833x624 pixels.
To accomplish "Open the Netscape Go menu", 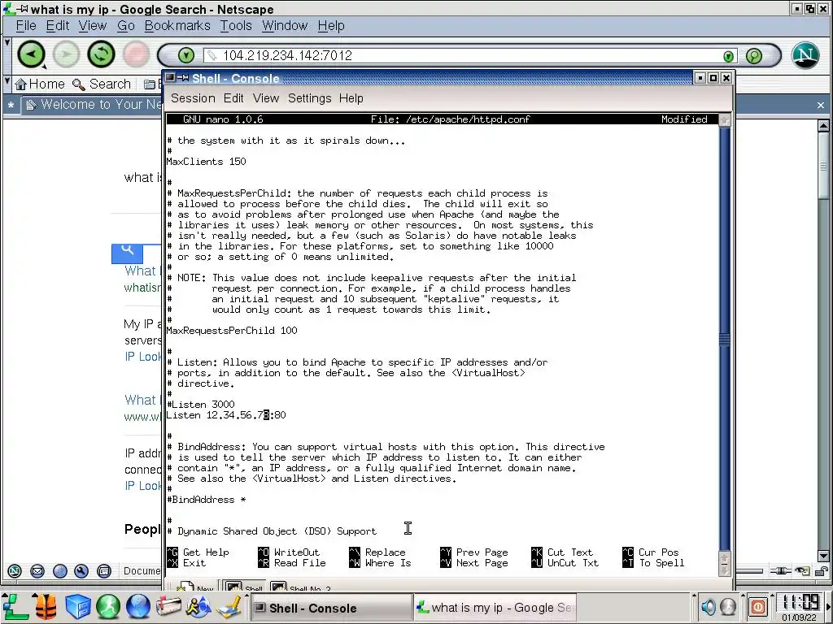I will pyautogui.click(x=125, y=25).
